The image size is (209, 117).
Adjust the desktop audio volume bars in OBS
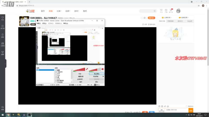(95, 69)
